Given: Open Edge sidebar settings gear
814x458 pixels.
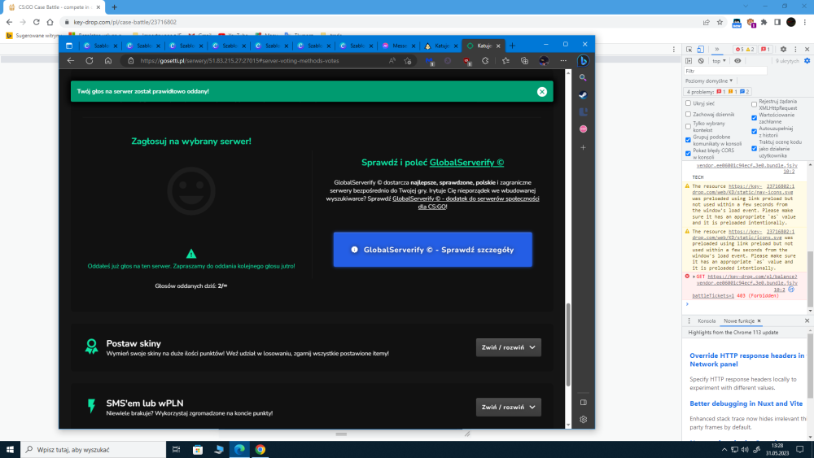Looking at the screenshot, I should coord(583,419).
